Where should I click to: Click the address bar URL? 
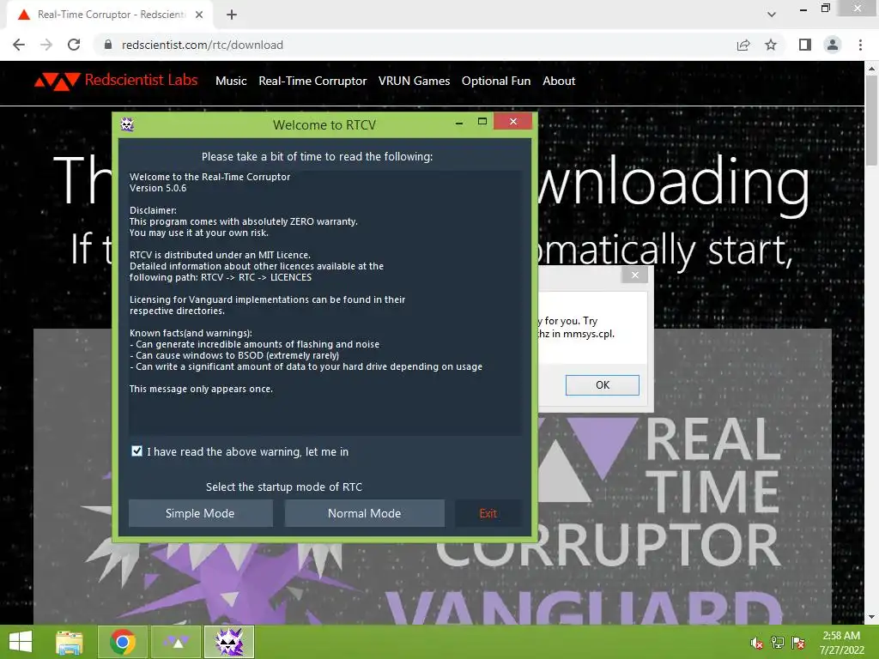pos(203,45)
